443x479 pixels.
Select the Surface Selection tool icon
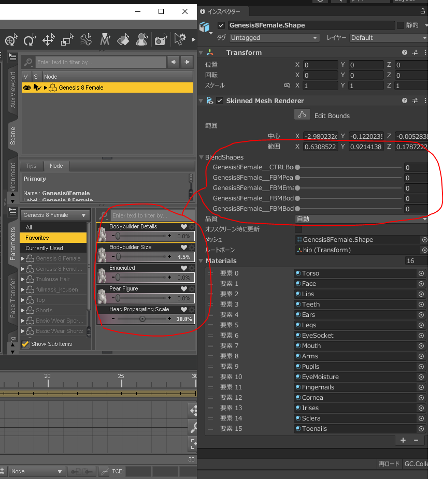(x=123, y=40)
